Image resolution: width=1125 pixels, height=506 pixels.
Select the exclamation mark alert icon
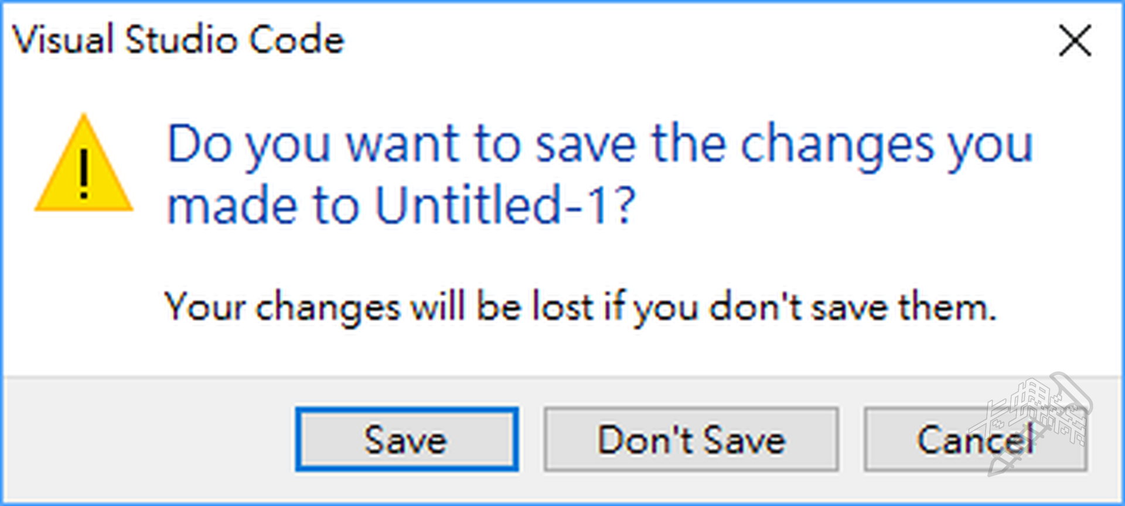84,173
